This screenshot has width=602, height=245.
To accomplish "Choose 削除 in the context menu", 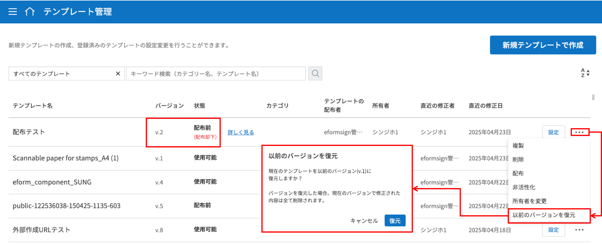I will tap(518, 160).
